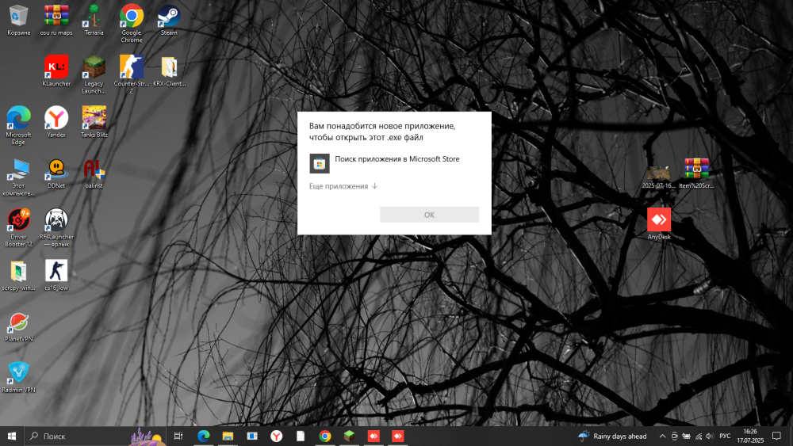
Task: Open the blue window app on taskbar
Action: click(252, 436)
